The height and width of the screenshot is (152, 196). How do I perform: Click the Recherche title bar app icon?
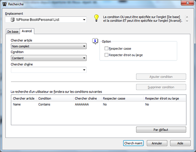pos(5,4)
